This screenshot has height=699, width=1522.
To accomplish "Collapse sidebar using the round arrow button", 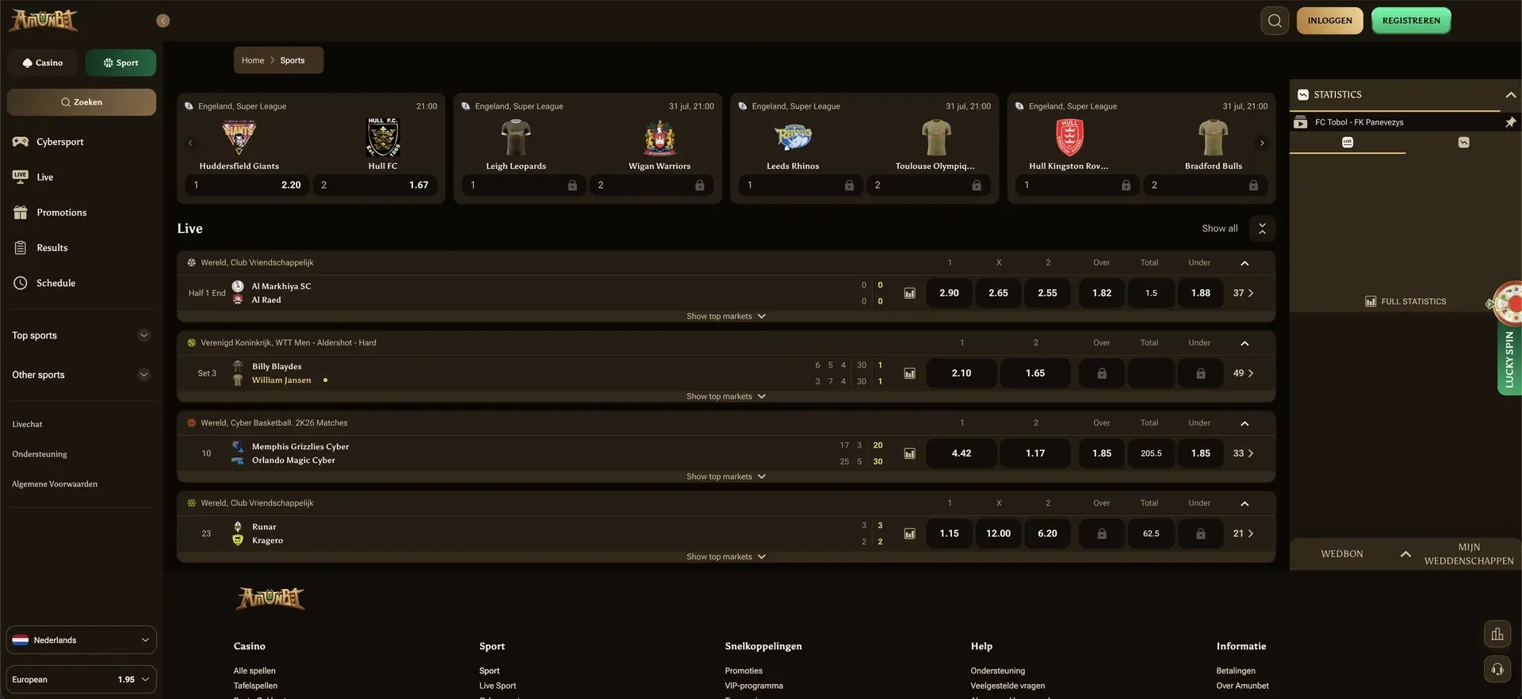I will pos(163,21).
